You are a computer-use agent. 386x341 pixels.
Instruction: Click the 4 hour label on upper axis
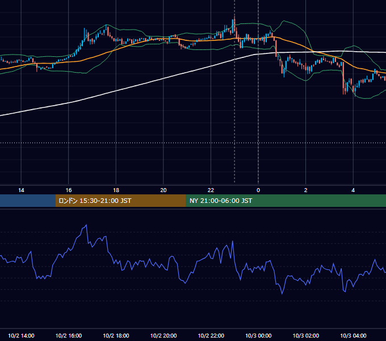coord(353,190)
